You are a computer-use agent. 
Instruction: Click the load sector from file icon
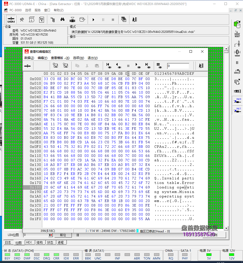pyautogui.click(x=65, y=65)
